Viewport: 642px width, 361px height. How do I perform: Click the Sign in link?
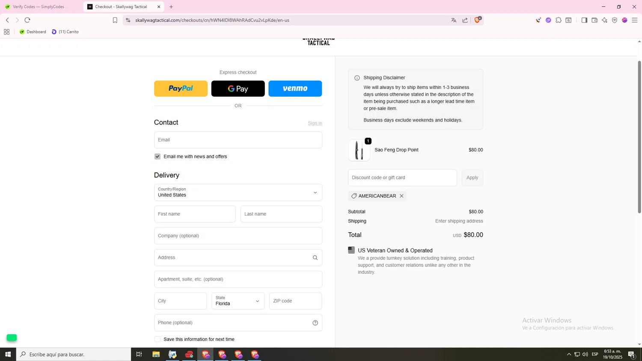(x=315, y=123)
